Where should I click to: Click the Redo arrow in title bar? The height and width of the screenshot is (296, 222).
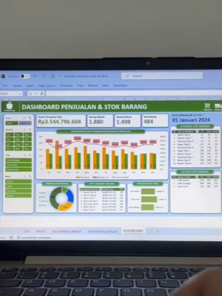[44, 76]
